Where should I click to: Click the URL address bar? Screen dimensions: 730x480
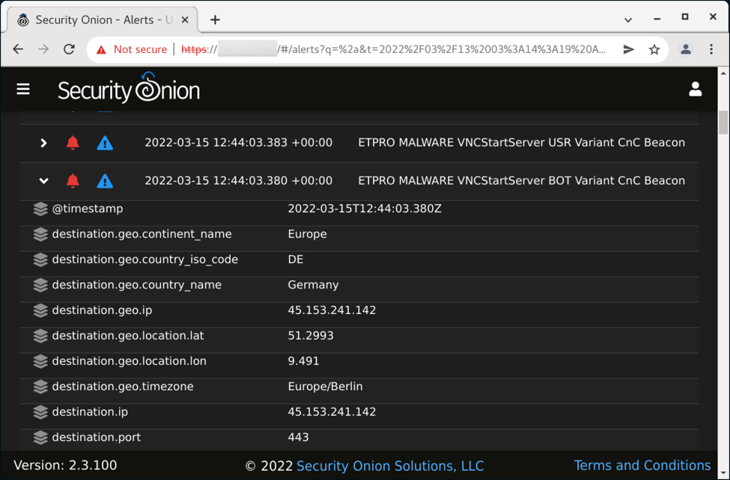tap(404, 49)
